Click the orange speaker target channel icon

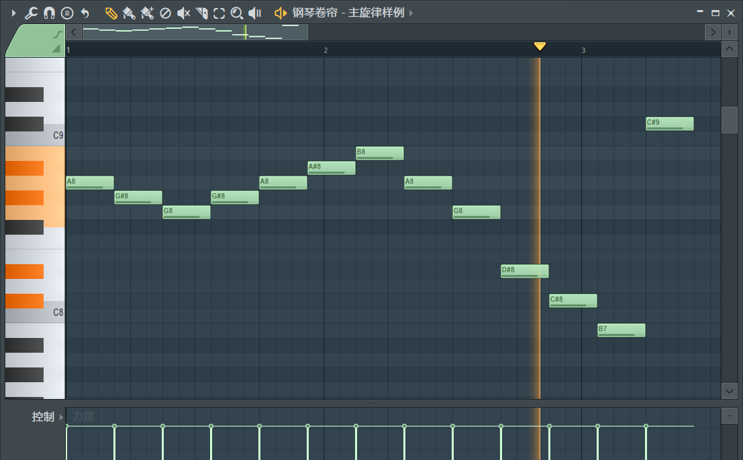(x=281, y=13)
